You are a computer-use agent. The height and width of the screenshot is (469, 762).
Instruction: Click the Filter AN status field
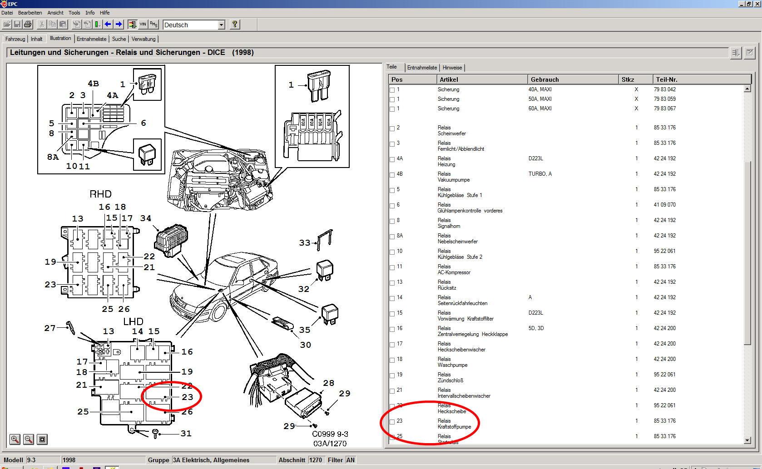(x=351, y=460)
